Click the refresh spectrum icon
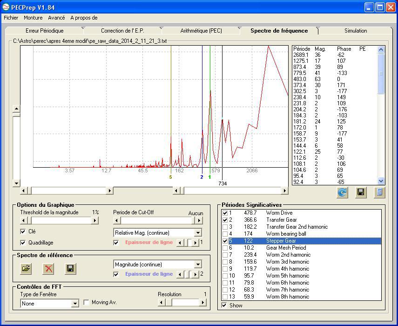Viewport: 398px width, 326px height. pos(342,192)
